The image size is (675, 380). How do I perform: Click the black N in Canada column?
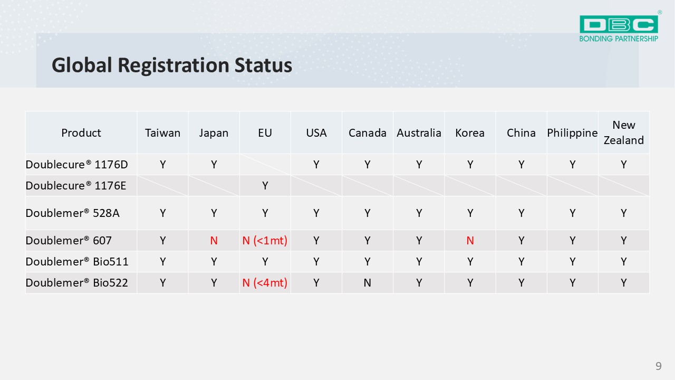tap(368, 283)
